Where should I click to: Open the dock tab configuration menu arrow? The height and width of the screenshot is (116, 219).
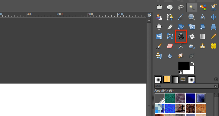point(216,79)
